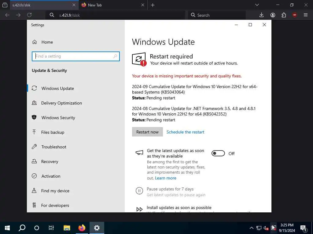Click the network tray icon
The width and height of the screenshot is (313, 234).
click(x=259, y=228)
